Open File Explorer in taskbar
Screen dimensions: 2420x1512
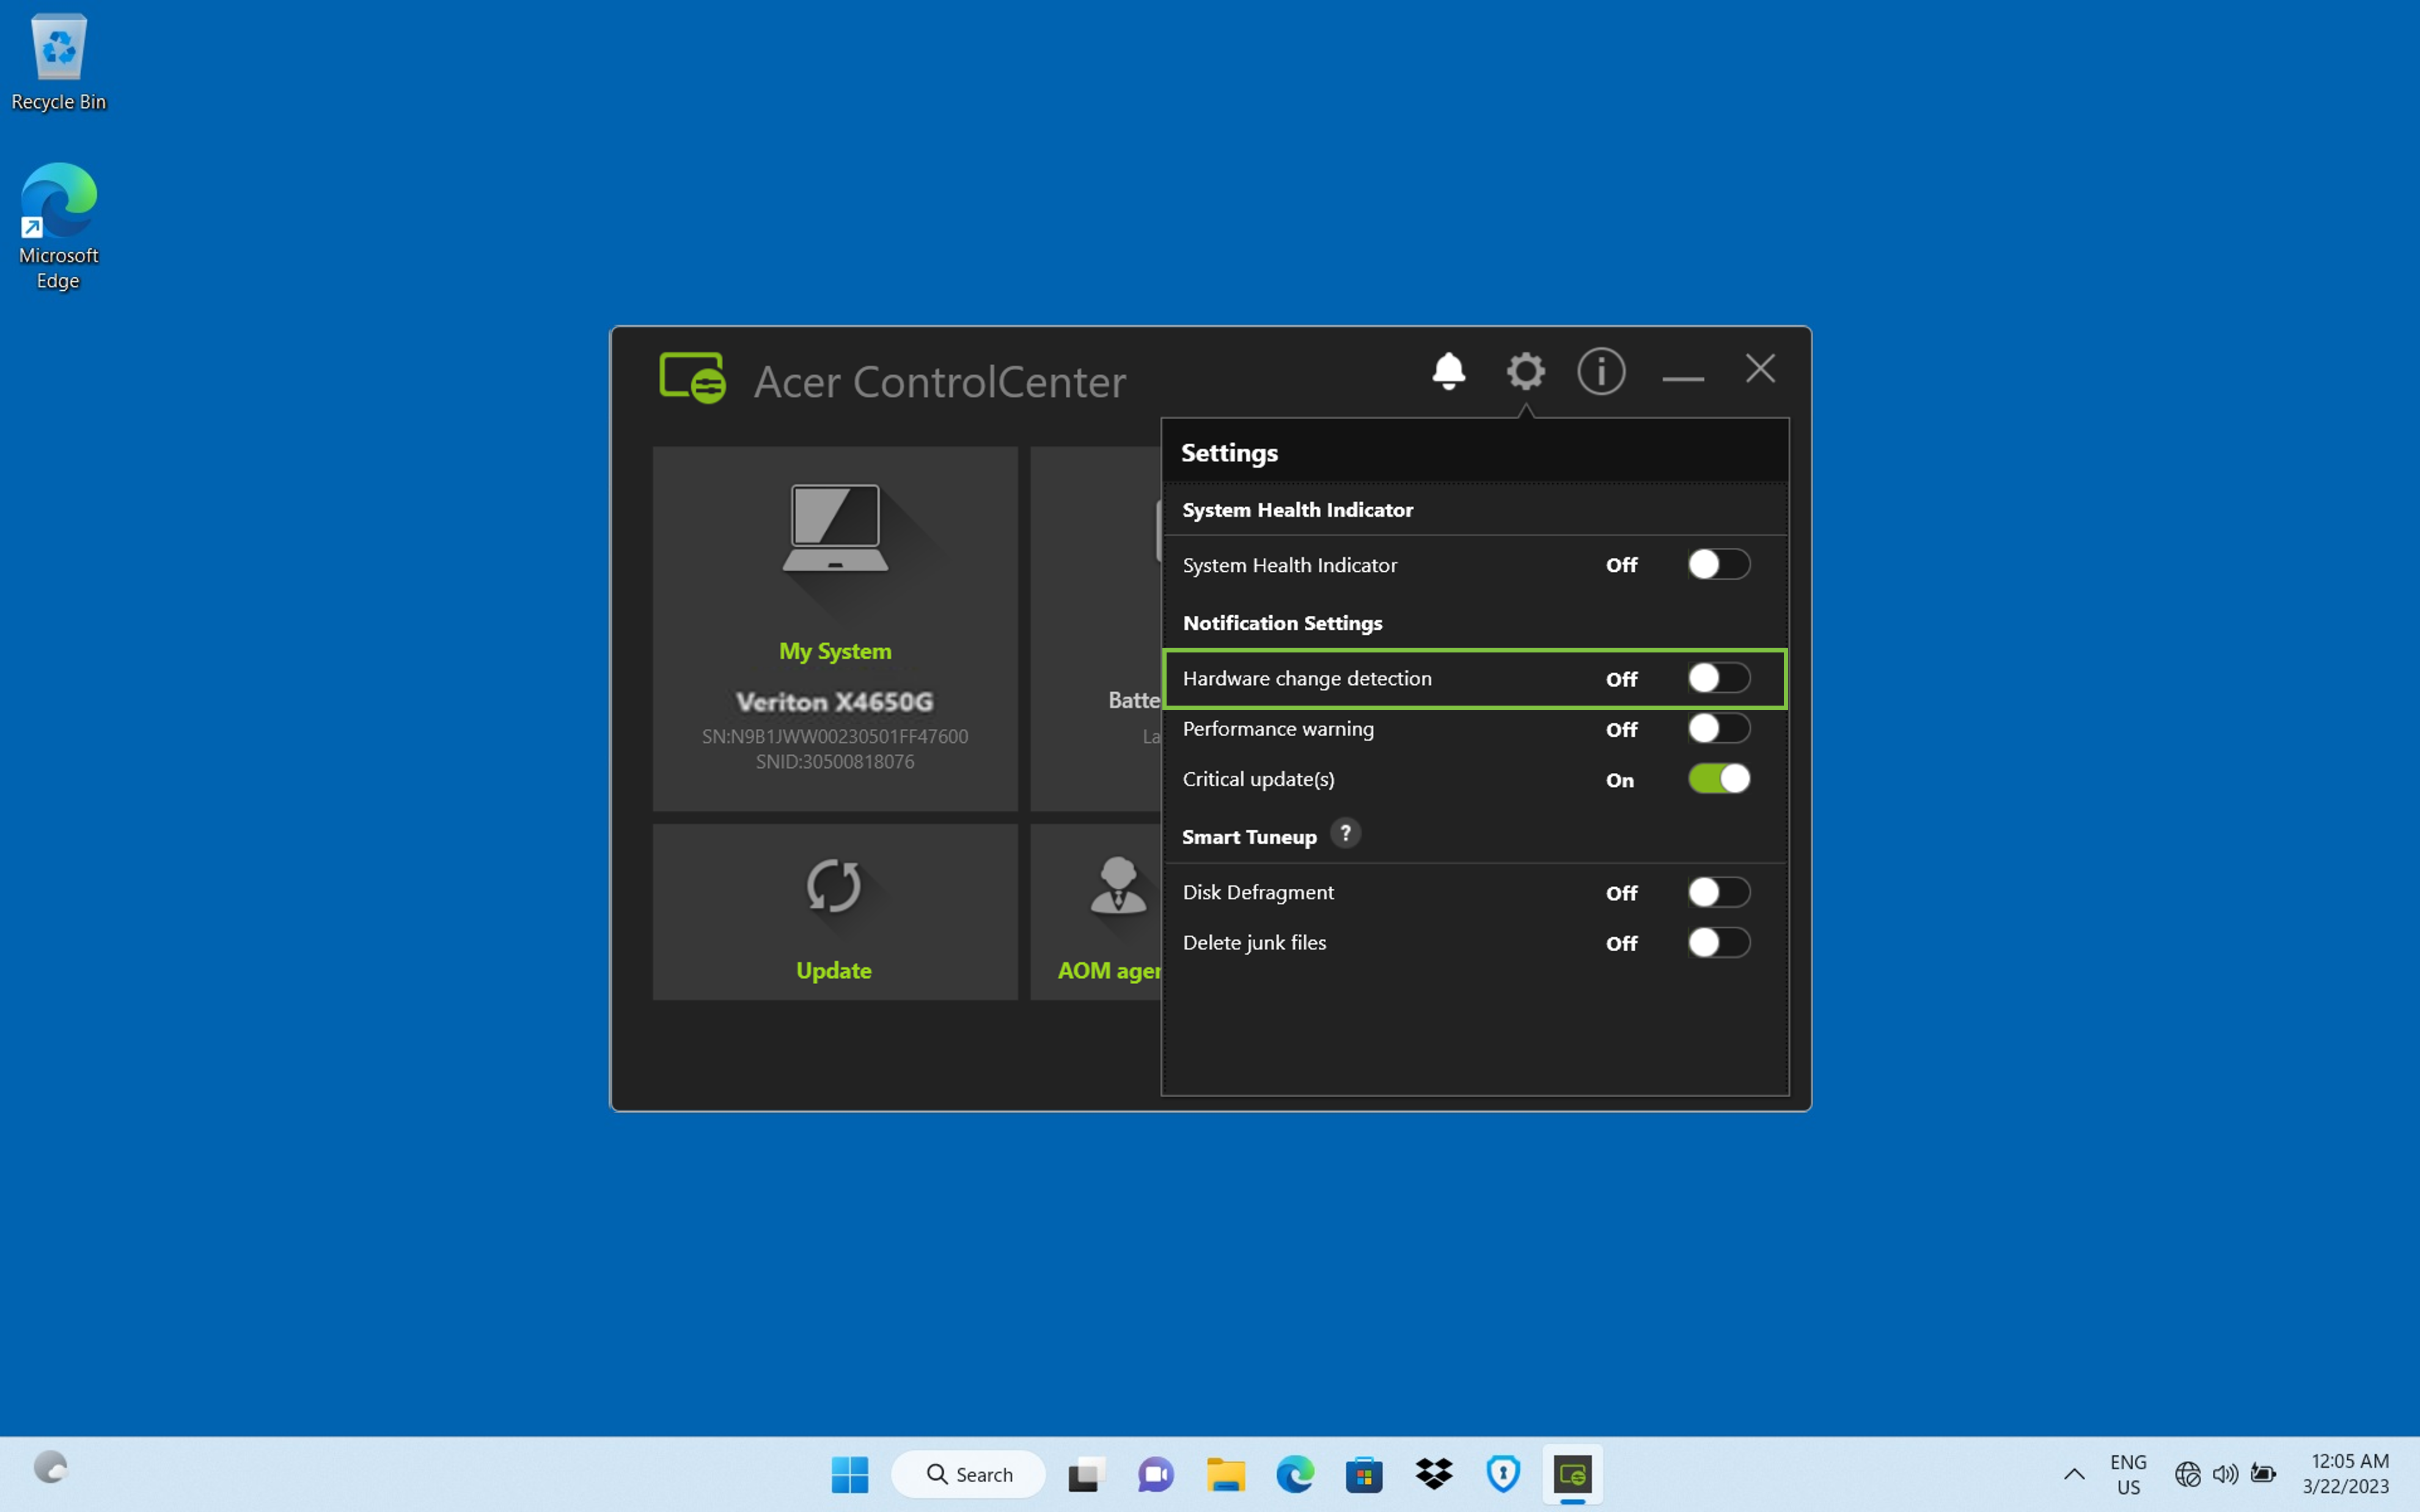coord(1225,1474)
